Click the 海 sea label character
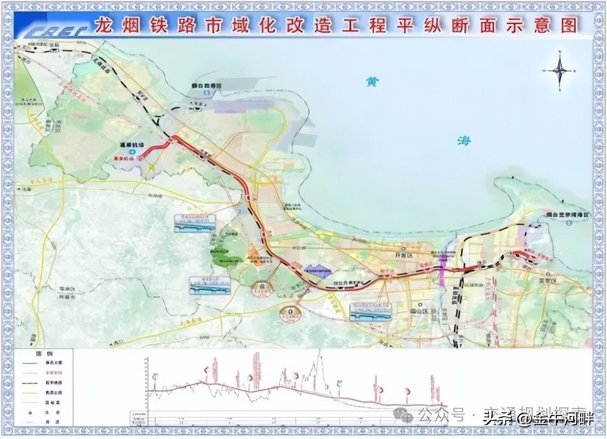The height and width of the screenshot is (439, 607). pos(464,140)
